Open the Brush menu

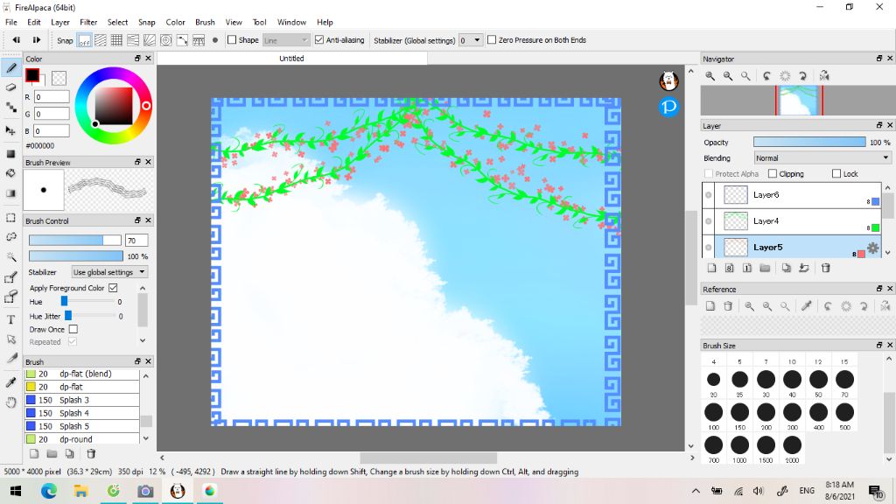[x=205, y=22]
